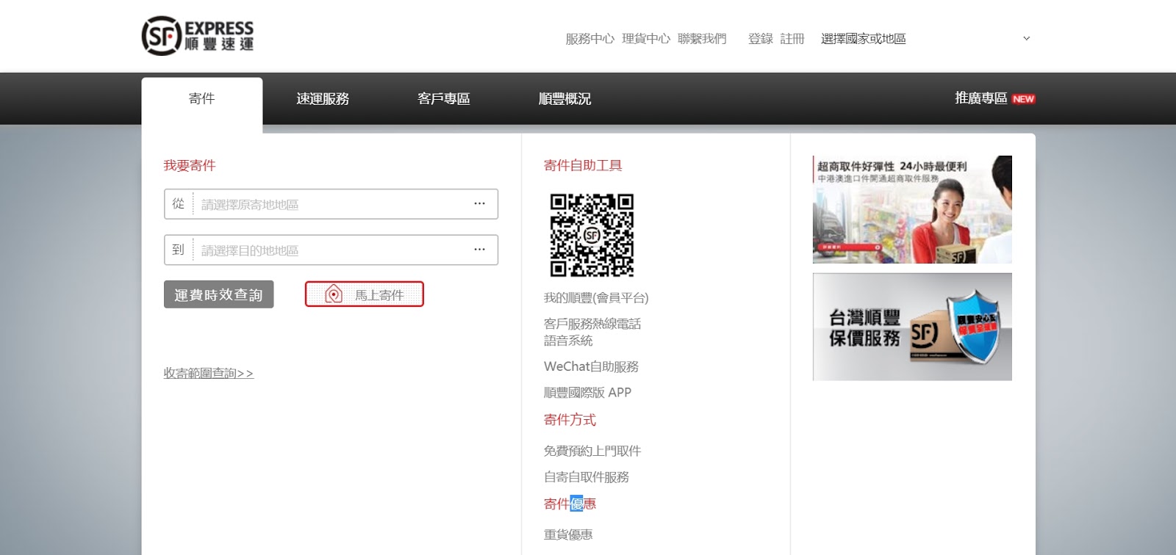Open the 聯繫我們 page

[702, 39]
